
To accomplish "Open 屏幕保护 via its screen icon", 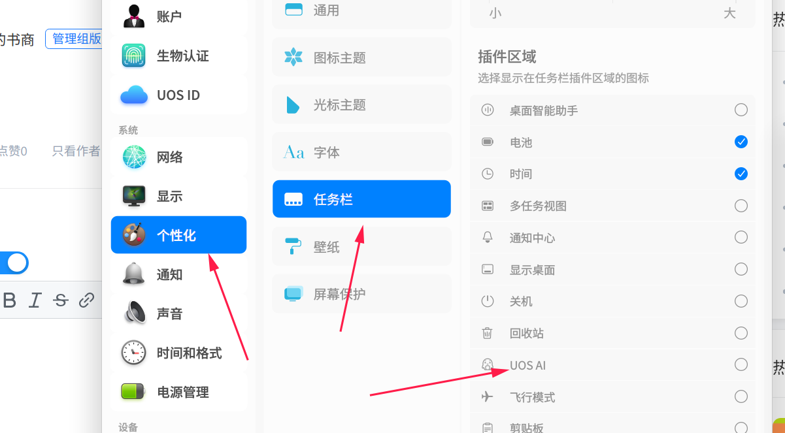I will 293,294.
